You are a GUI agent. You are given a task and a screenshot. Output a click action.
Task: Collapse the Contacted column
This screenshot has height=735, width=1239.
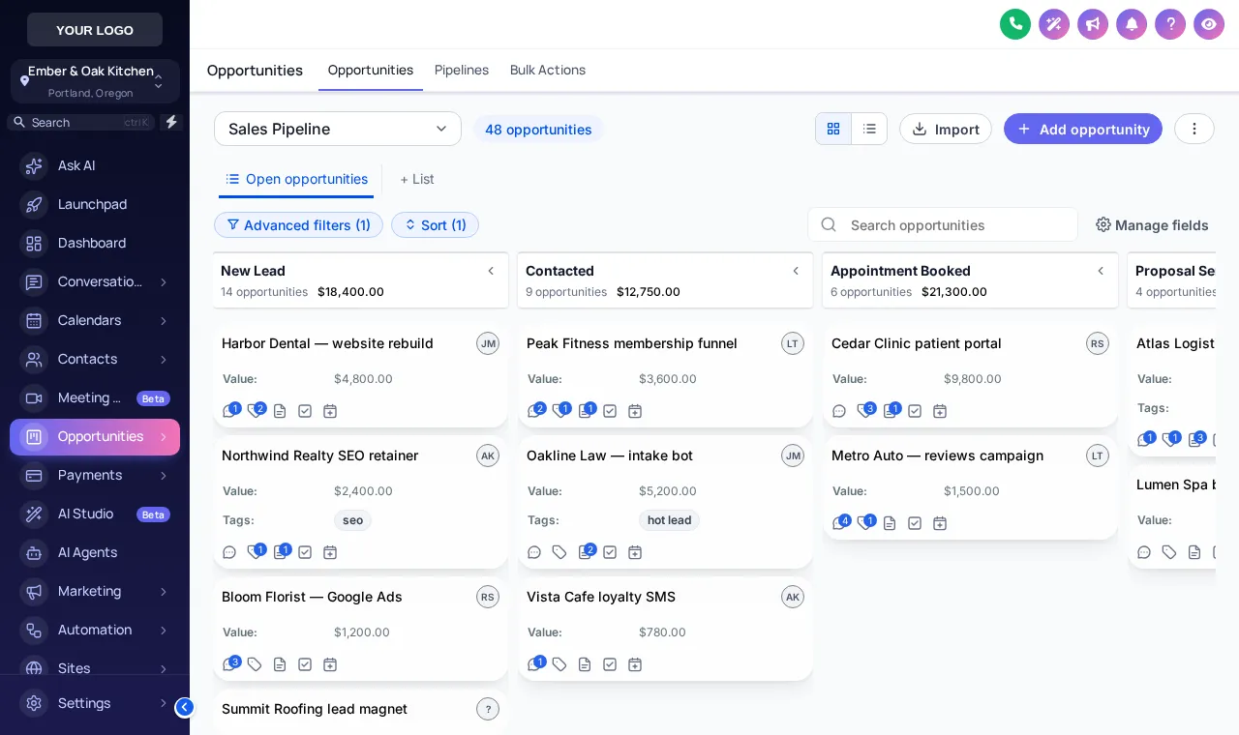pos(796,271)
